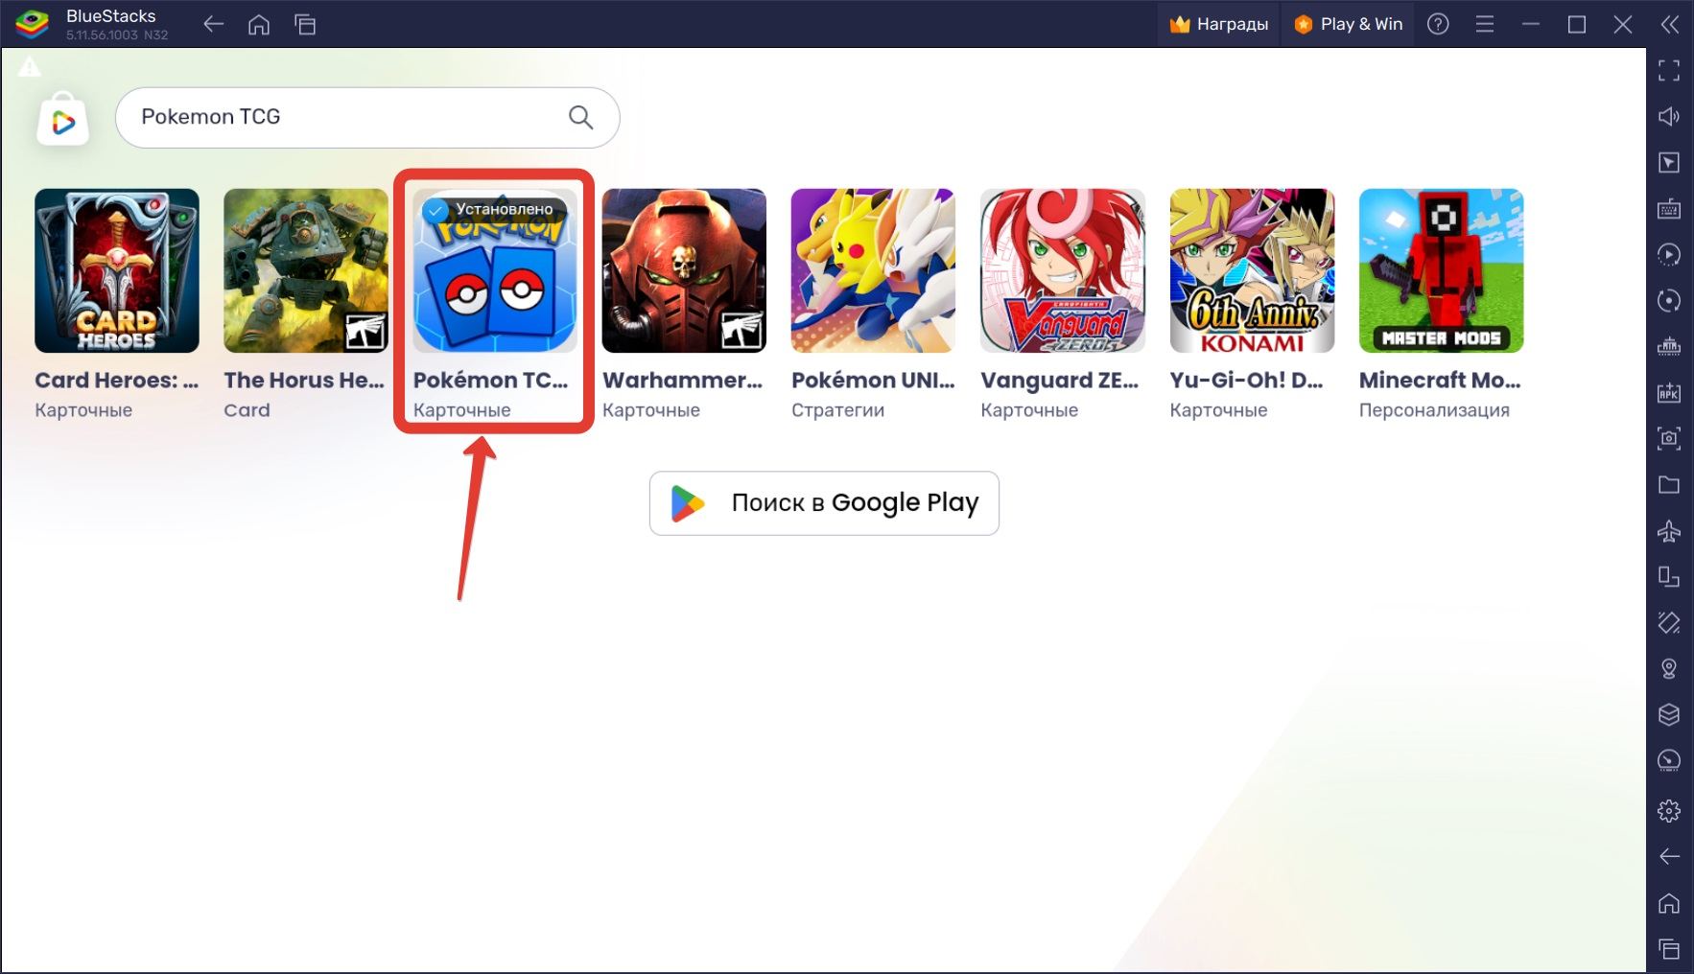This screenshot has width=1694, height=974.
Task: Take a screenshot with the camera icon
Action: [1669, 438]
